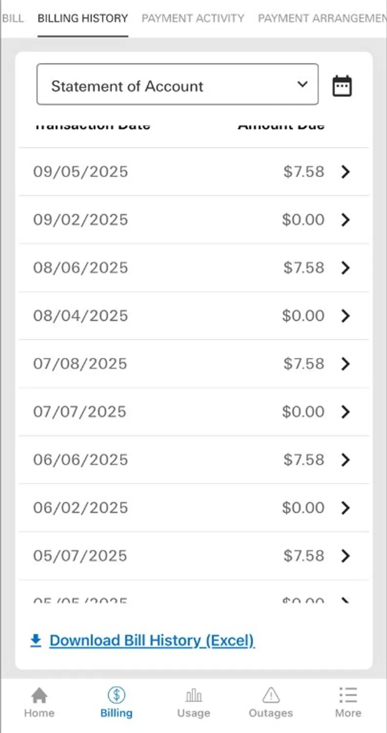Expand the 09/02/2025 statement chevron

click(x=346, y=220)
